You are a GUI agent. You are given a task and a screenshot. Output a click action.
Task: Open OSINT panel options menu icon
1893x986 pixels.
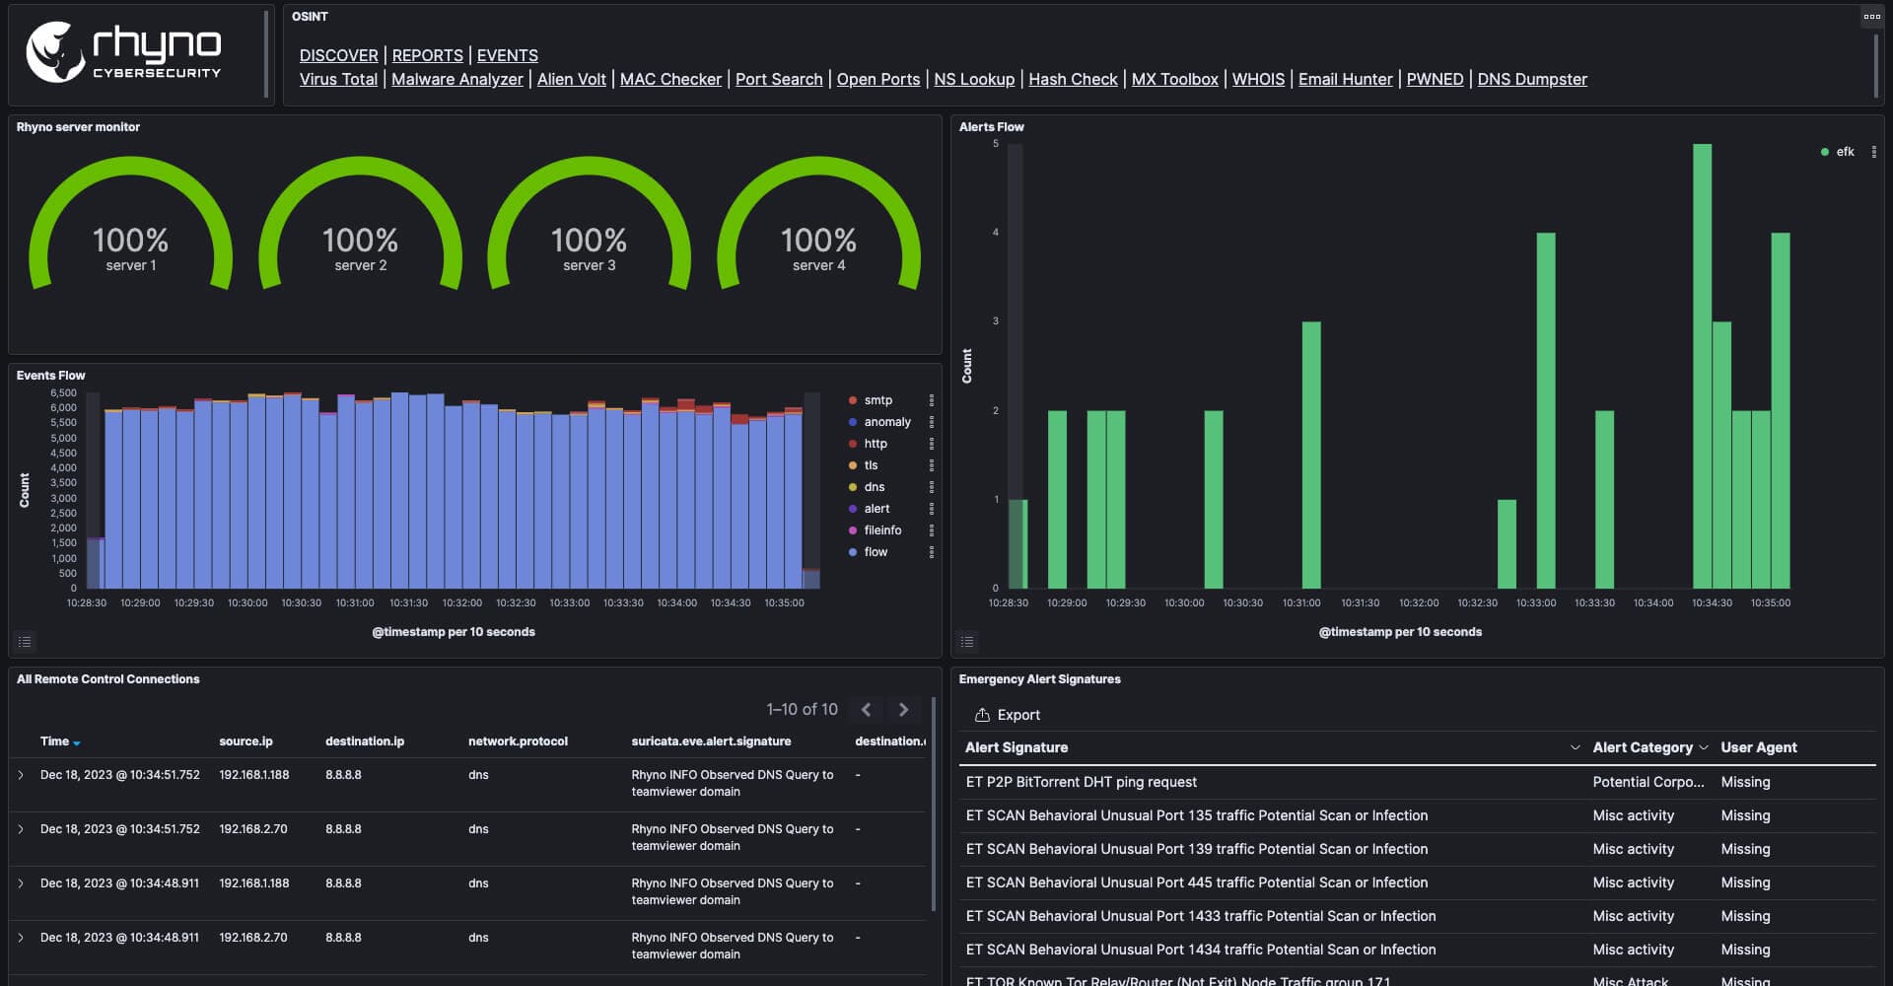pos(1871,17)
